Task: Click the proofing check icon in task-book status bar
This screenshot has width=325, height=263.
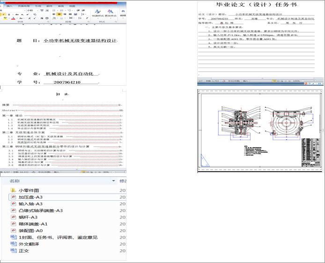Action: pos(224,81)
